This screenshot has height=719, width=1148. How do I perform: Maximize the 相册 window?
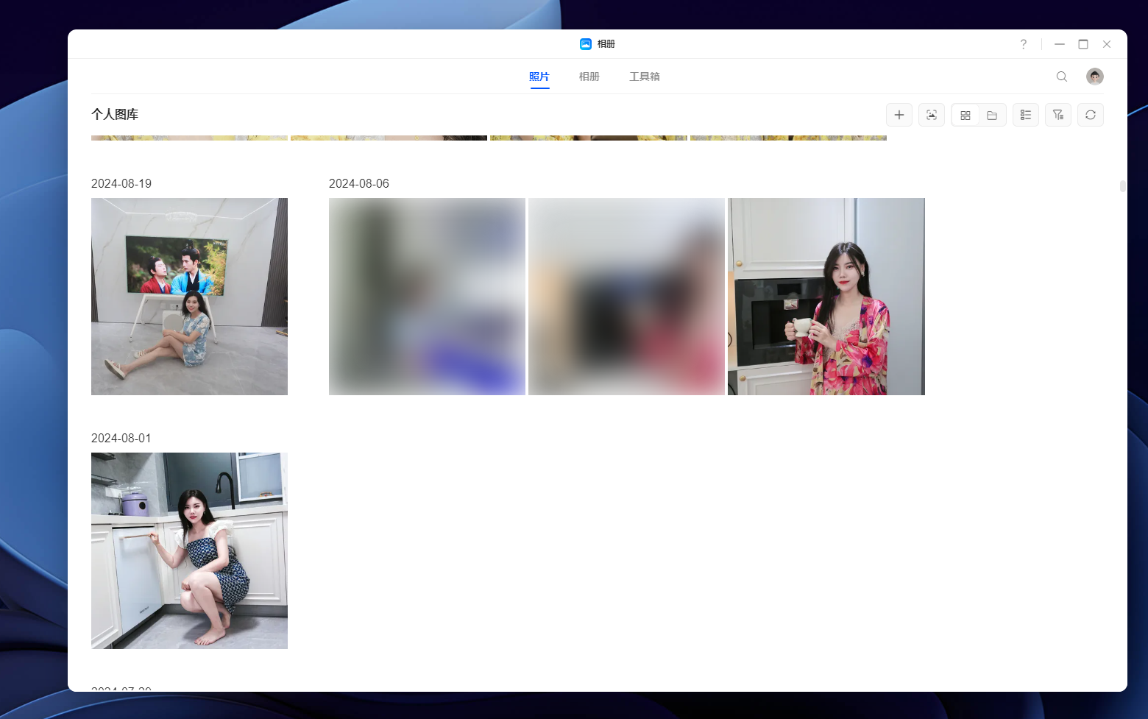(1083, 44)
